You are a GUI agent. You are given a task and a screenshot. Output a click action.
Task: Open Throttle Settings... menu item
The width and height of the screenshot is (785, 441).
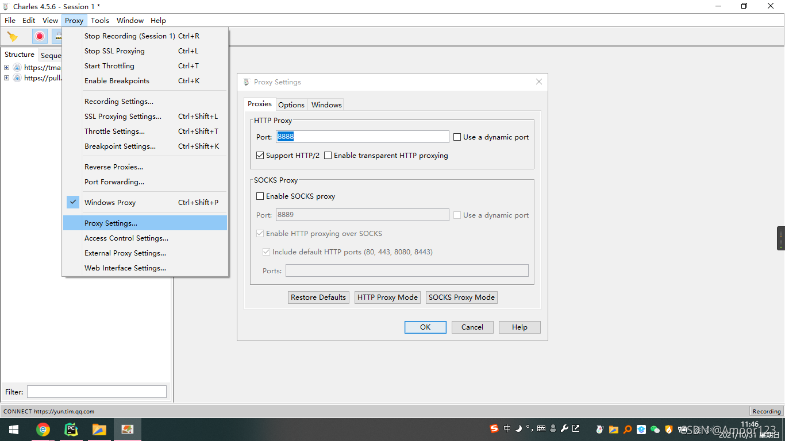[x=145, y=131]
